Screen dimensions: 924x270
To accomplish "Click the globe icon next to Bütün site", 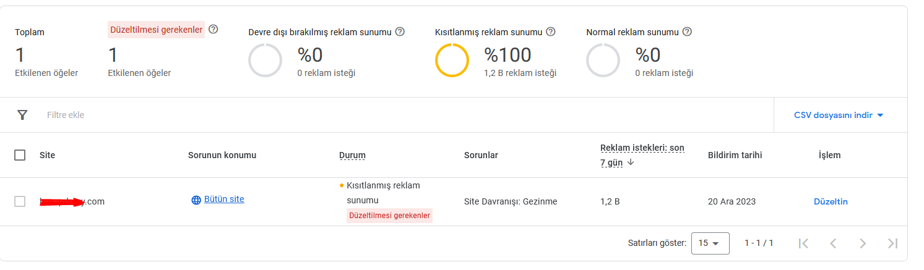I will tap(196, 200).
